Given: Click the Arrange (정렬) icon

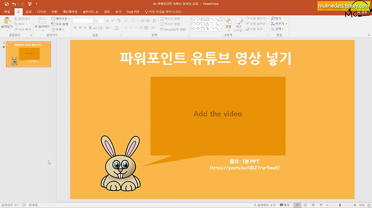Looking at the screenshot, I should coord(228,21).
